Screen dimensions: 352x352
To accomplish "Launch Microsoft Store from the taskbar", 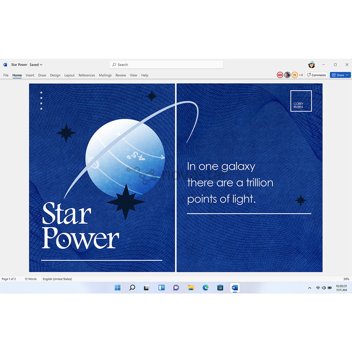I will pyautogui.click(x=220, y=287).
